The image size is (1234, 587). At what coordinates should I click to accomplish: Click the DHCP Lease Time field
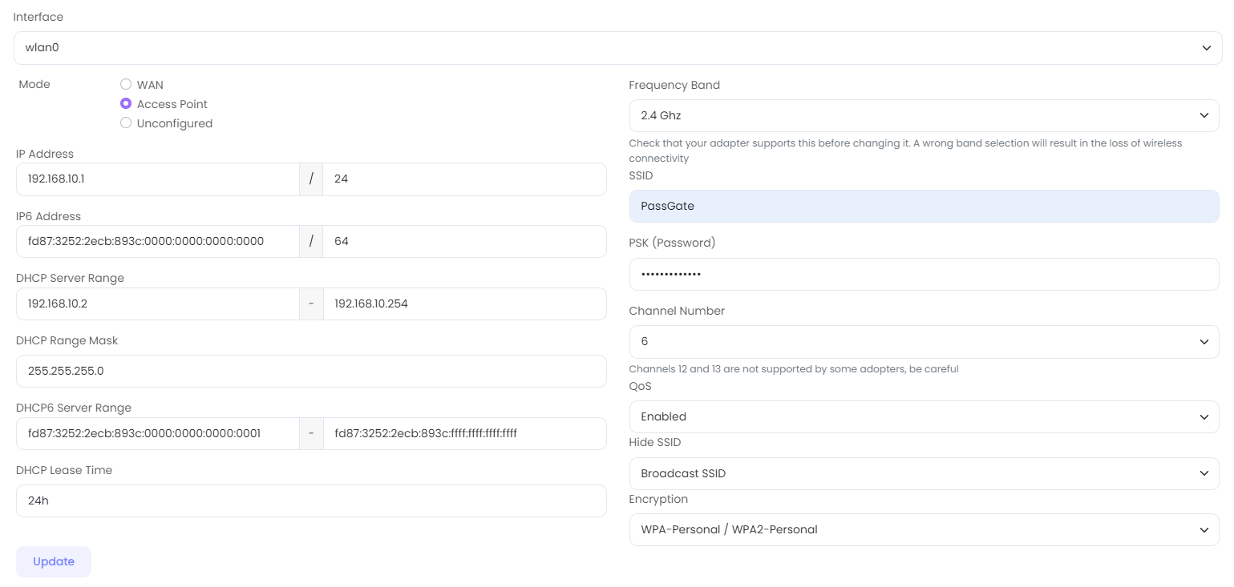[x=311, y=501]
